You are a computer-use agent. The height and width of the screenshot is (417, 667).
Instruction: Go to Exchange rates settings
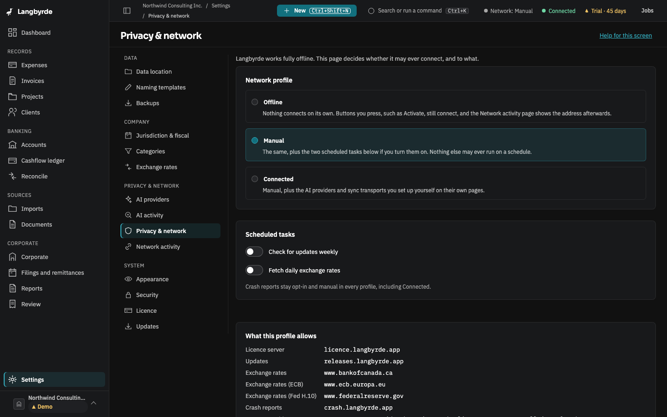[x=170, y=167]
